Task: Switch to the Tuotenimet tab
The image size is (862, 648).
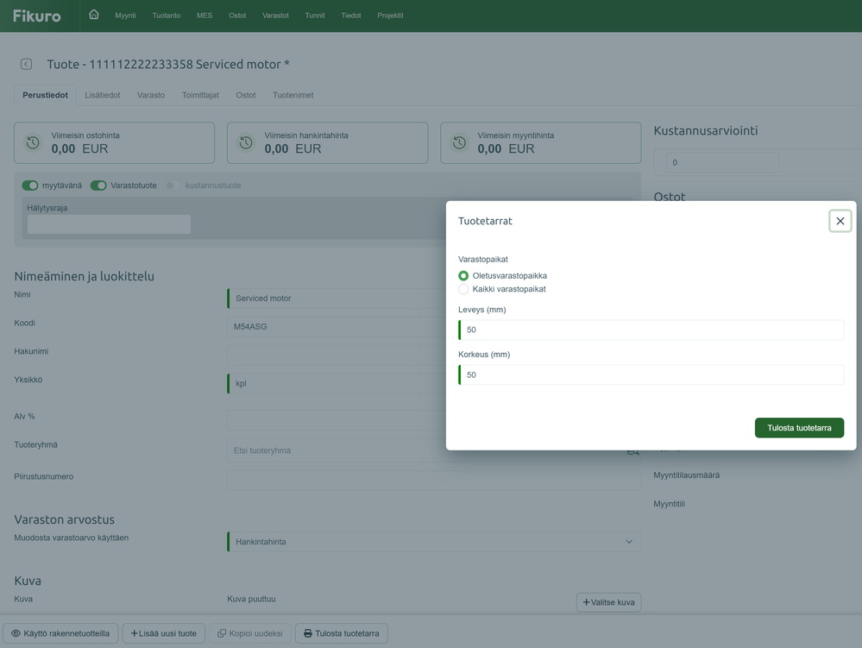Action: [293, 95]
